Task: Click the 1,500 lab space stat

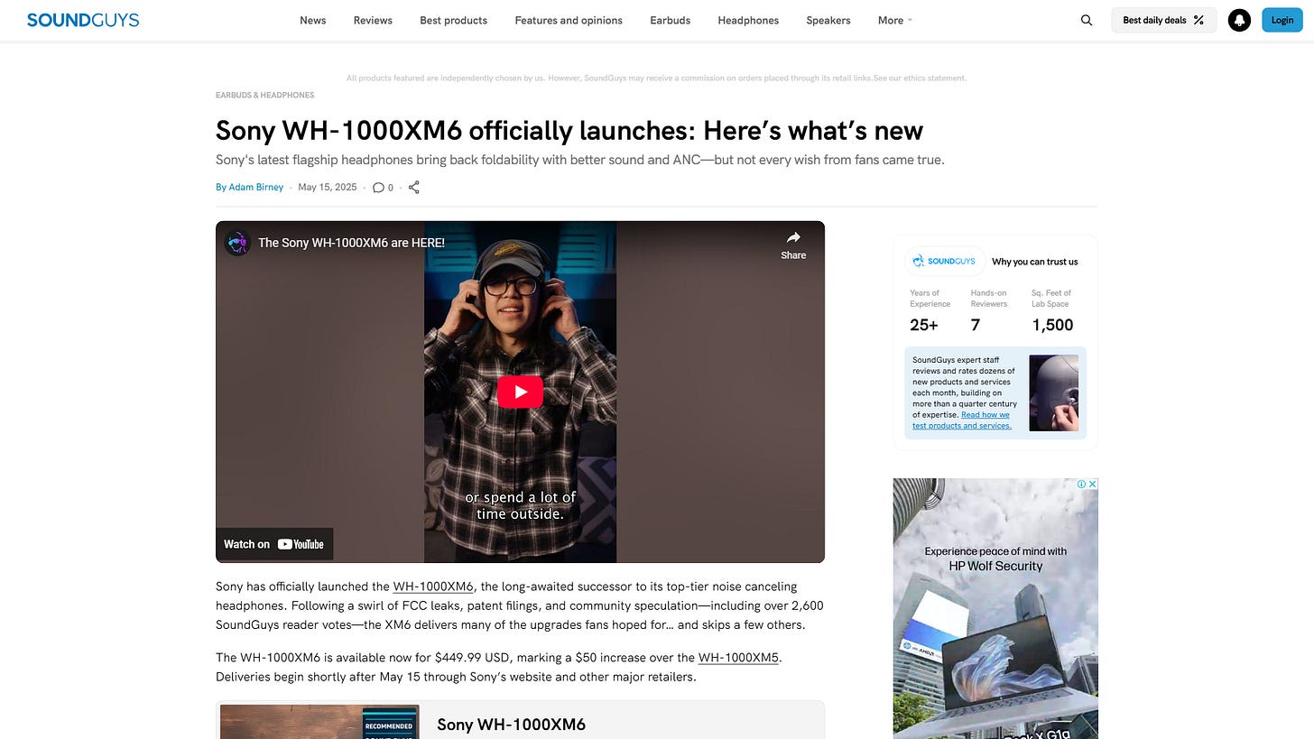Action: pyautogui.click(x=1052, y=325)
